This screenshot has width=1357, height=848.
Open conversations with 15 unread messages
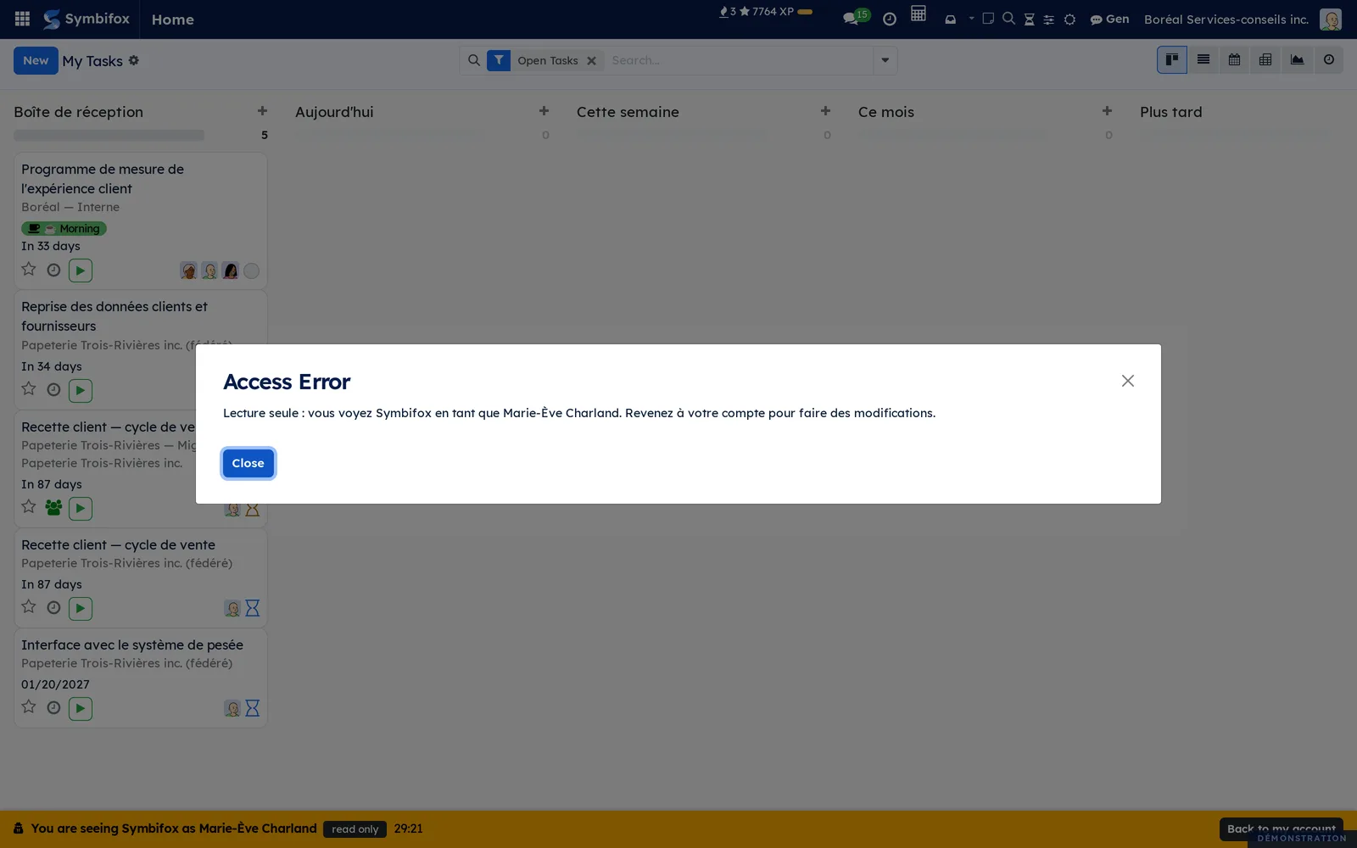(856, 17)
